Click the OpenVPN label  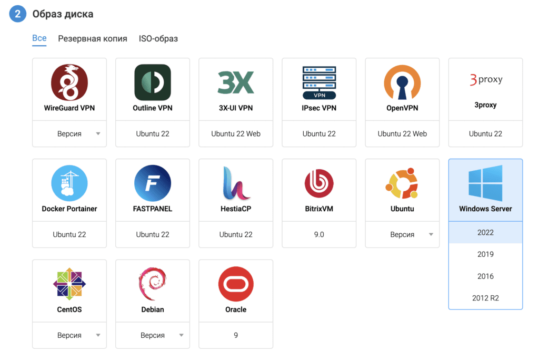[402, 108]
